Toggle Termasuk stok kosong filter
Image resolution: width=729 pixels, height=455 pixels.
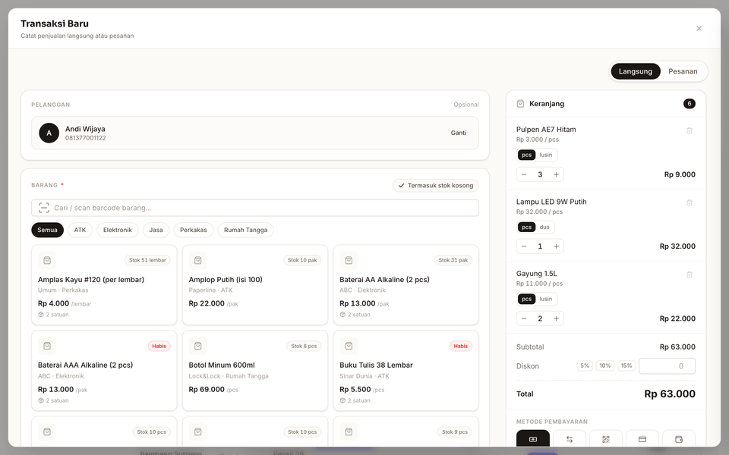pyautogui.click(x=436, y=185)
